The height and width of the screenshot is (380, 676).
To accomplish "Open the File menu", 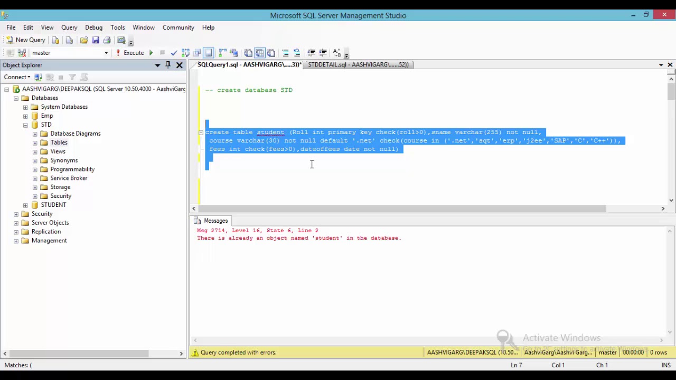I will [x=11, y=27].
